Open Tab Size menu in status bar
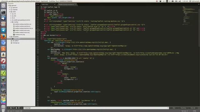 [185, 111]
